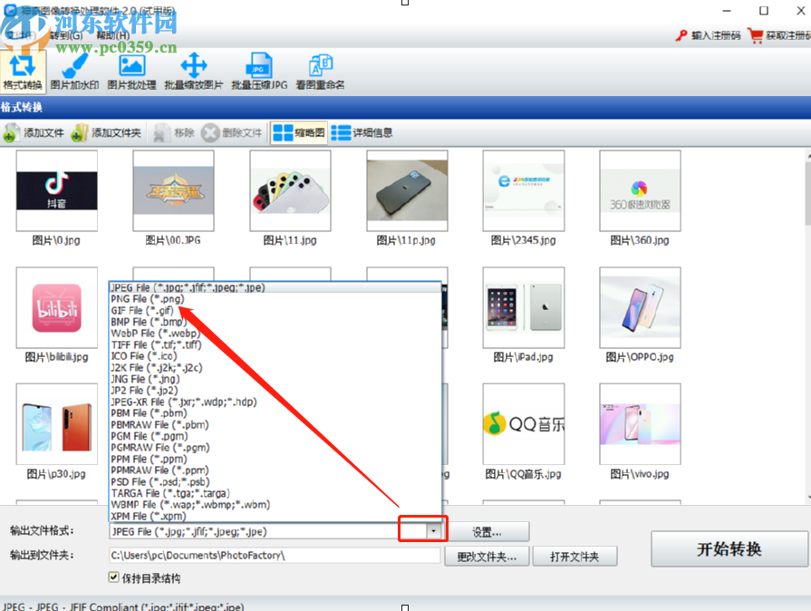The image size is (811, 611).
Task: Click 添加文件 add file icon
Action: [10, 133]
